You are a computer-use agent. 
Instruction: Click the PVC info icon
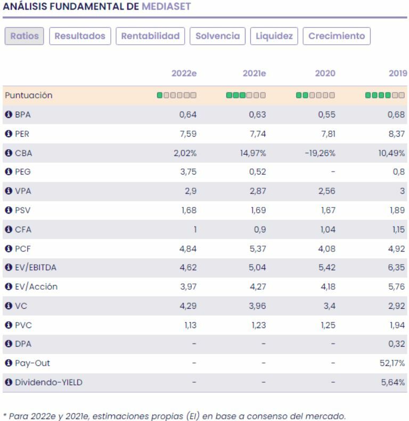[8, 325]
